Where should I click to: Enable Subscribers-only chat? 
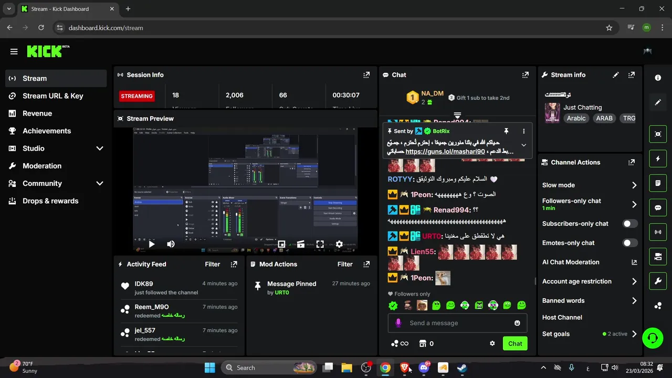tap(629, 224)
